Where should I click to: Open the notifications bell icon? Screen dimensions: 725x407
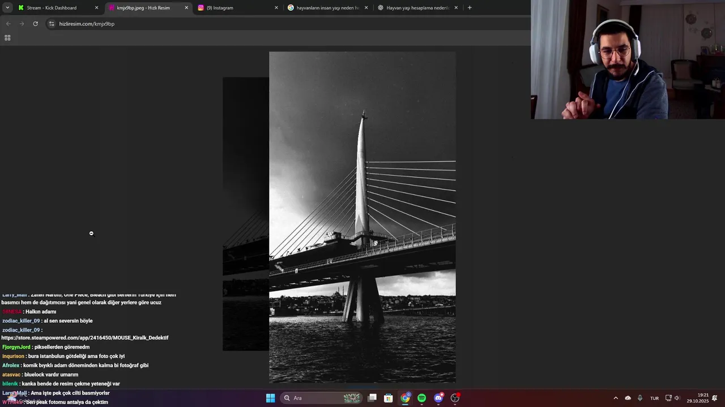pyautogui.click(x=715, y=398)
